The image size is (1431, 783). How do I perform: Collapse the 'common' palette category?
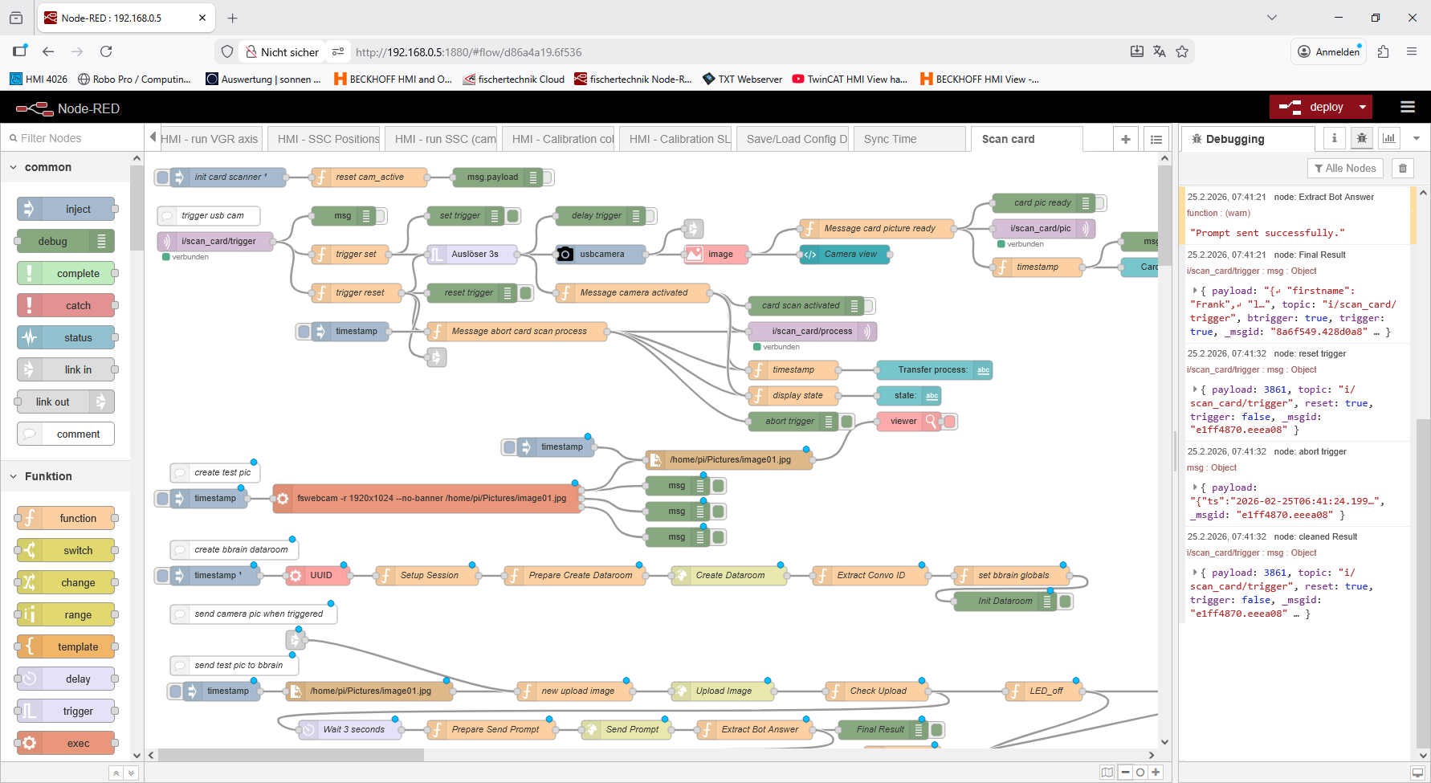coord(14,167)
